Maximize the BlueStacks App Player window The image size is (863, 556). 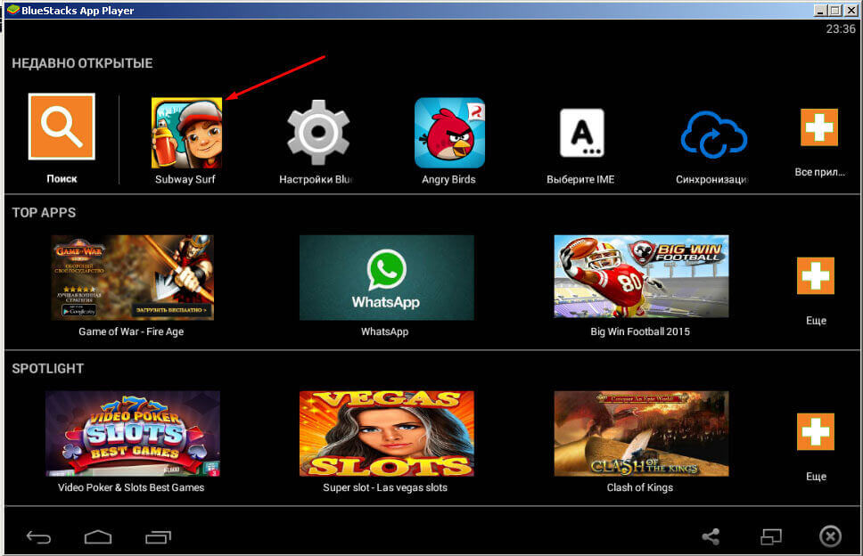(835, 11)
